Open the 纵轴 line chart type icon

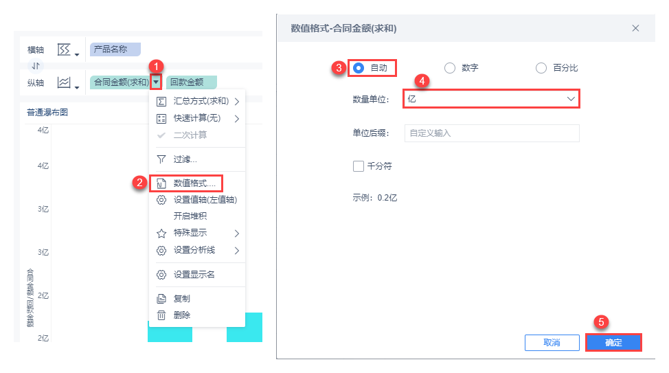(x=64, y=82)
